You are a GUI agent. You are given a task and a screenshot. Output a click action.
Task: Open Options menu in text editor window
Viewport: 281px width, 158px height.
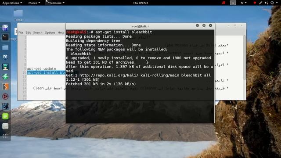pos(50,32)
